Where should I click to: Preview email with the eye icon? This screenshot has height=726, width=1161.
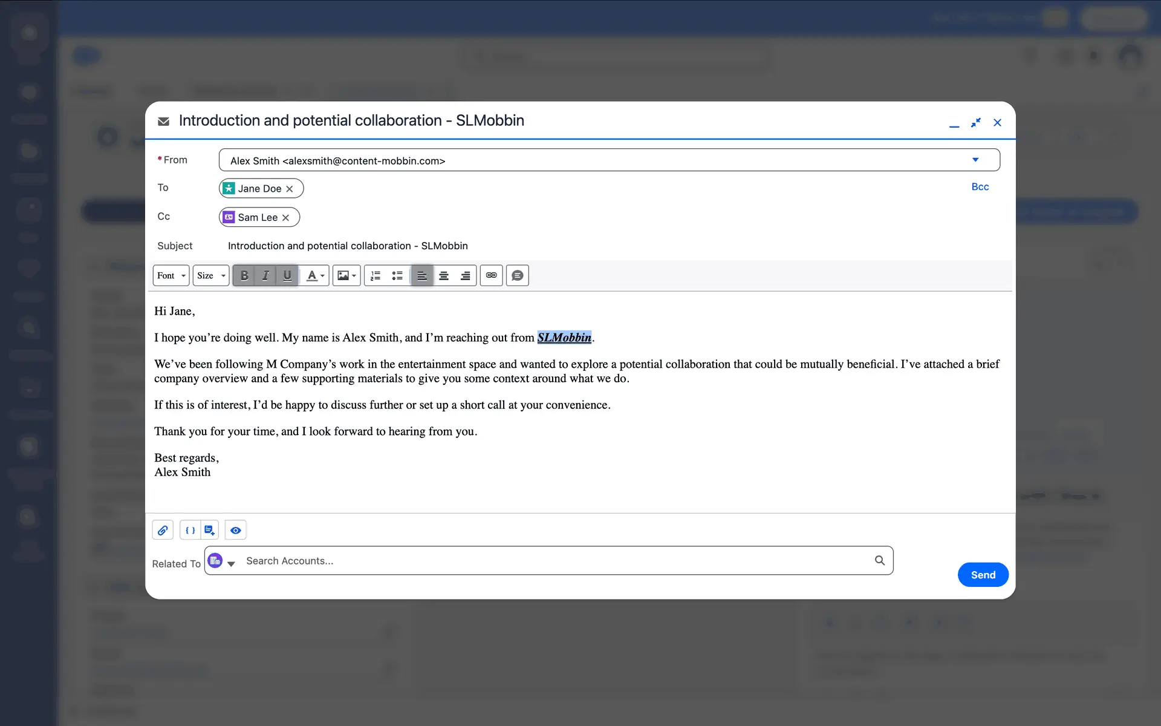235,530
